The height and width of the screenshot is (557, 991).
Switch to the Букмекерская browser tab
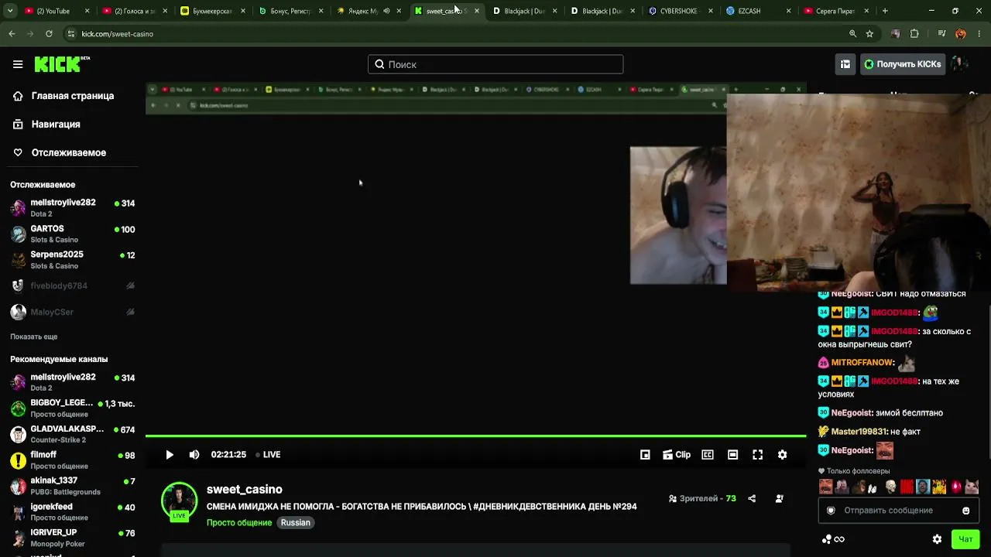click(x=212, y=11)
